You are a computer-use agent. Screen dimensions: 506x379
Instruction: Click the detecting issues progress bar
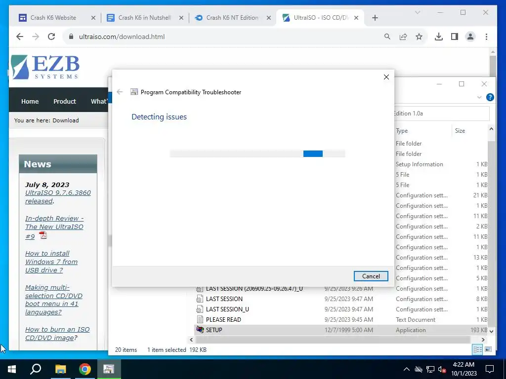click(x=257, y=154)
